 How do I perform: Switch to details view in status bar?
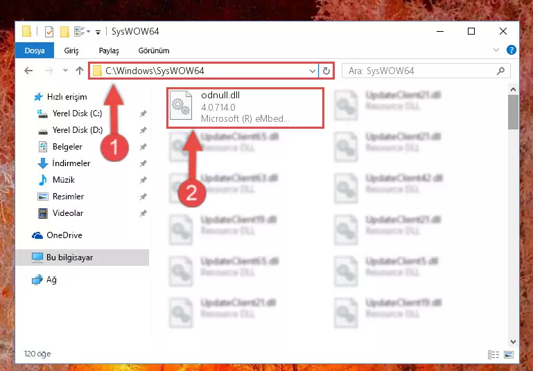click(x=493, y=354)
